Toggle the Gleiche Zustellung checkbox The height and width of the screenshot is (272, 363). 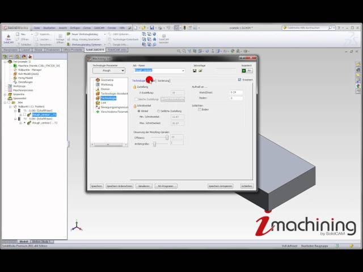[x=136, y=99]
